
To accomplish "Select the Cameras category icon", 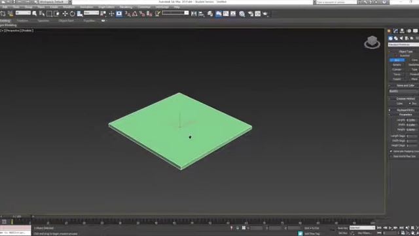I will coord(407,38).
